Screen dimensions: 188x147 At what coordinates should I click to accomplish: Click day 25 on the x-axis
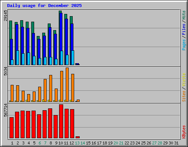pyautogui.click(x=143, y=143)
